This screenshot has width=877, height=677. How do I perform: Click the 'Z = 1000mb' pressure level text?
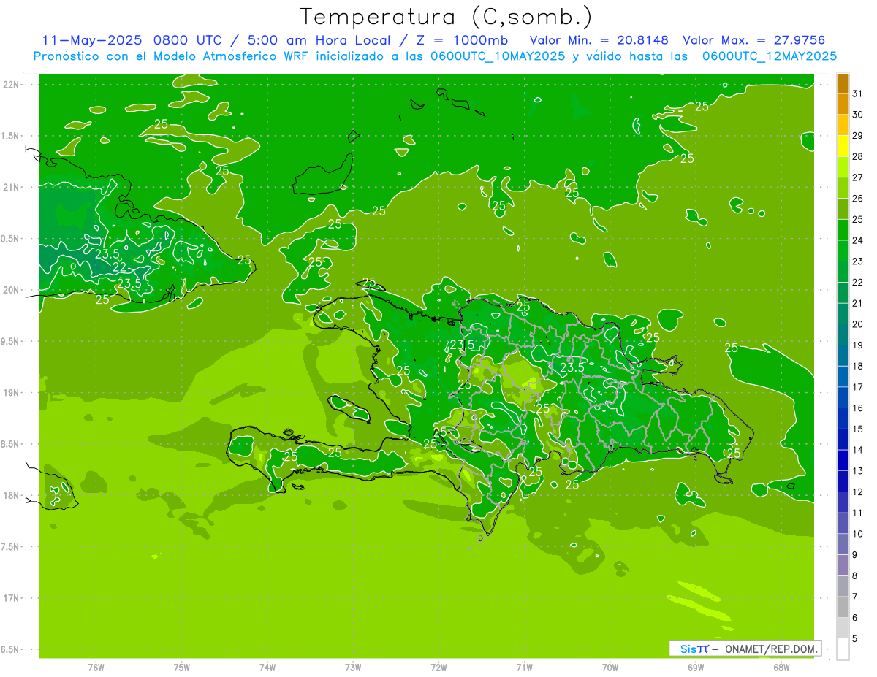tap(460, 40)
